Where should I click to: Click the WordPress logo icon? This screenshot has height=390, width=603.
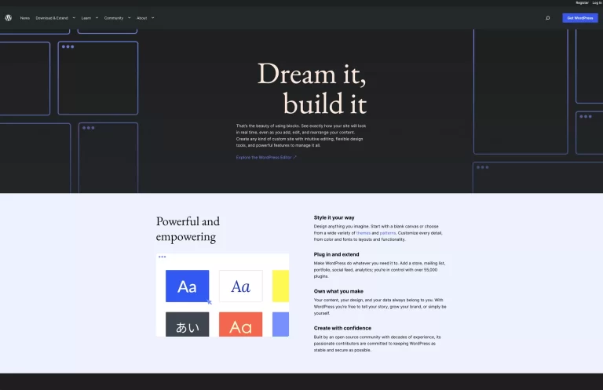click(8, 18)
